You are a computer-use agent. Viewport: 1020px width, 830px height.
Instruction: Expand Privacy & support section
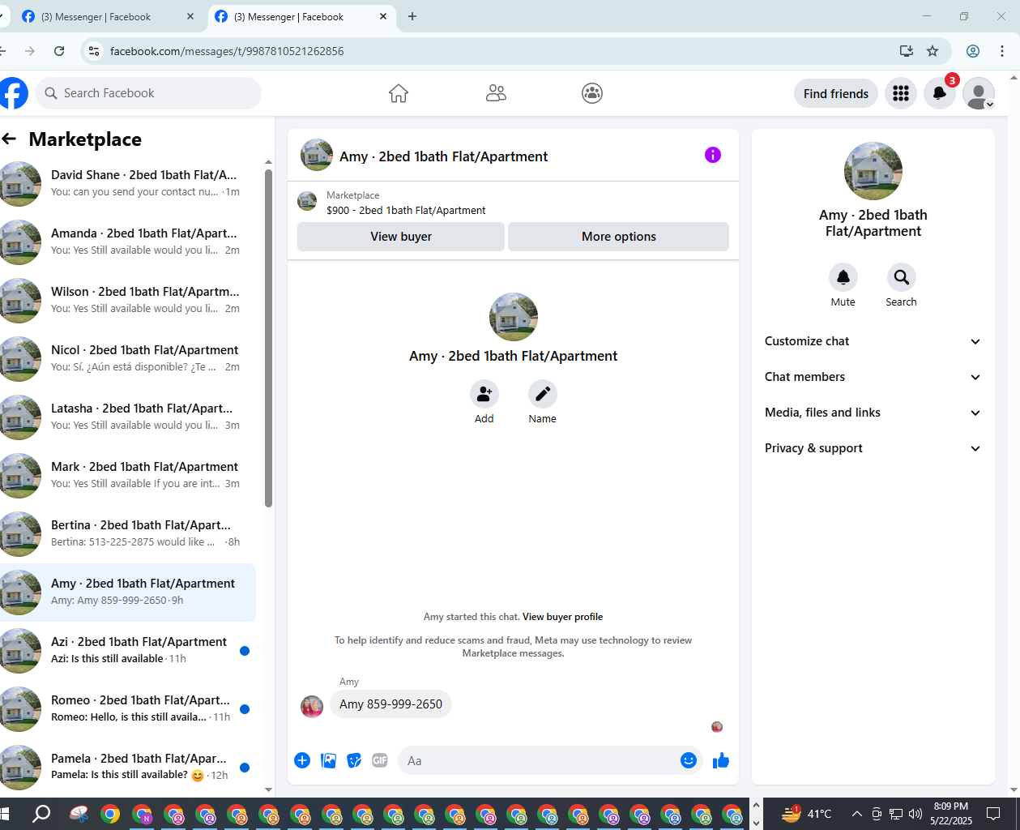(x=873, y=448)
